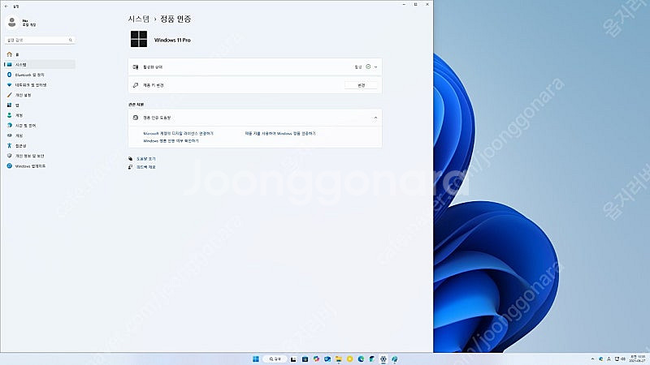Open 제품 키를 사용하여 Windows 정품 인증하기 link

point(280,133)
